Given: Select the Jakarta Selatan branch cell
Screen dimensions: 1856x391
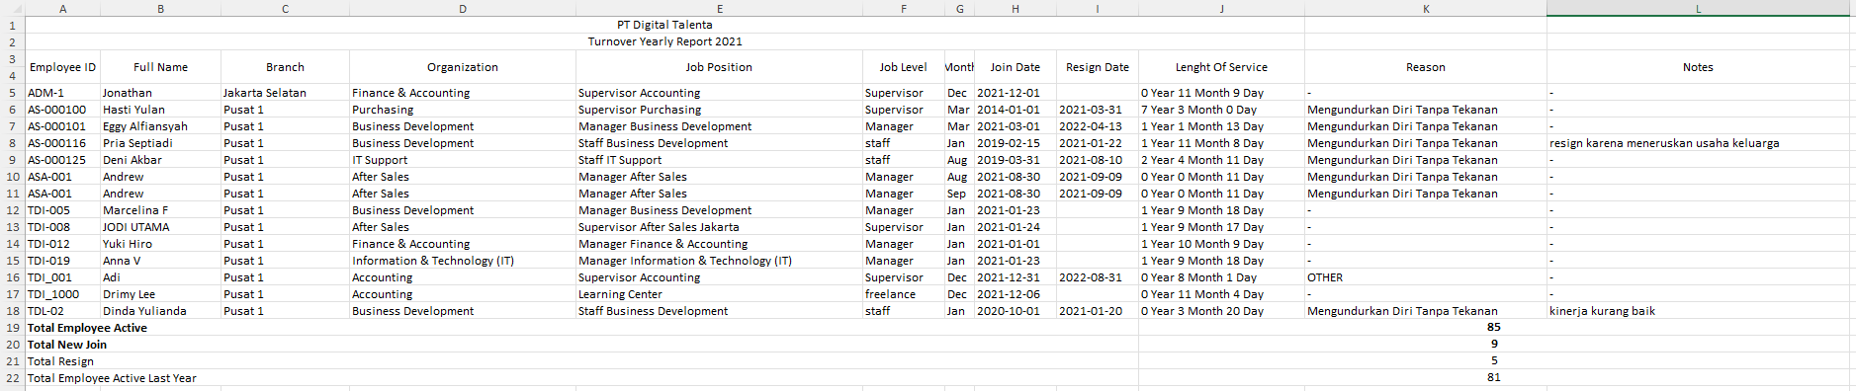Looking at the screenshot, I should click(285, 93).
